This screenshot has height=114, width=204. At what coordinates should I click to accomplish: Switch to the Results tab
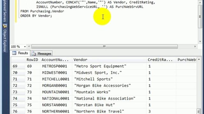(21, 53)
